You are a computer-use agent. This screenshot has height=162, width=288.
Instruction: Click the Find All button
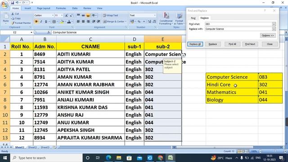(232, 44)
